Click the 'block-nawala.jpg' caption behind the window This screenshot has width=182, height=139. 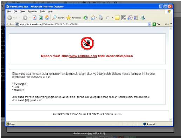coord(89,133)
